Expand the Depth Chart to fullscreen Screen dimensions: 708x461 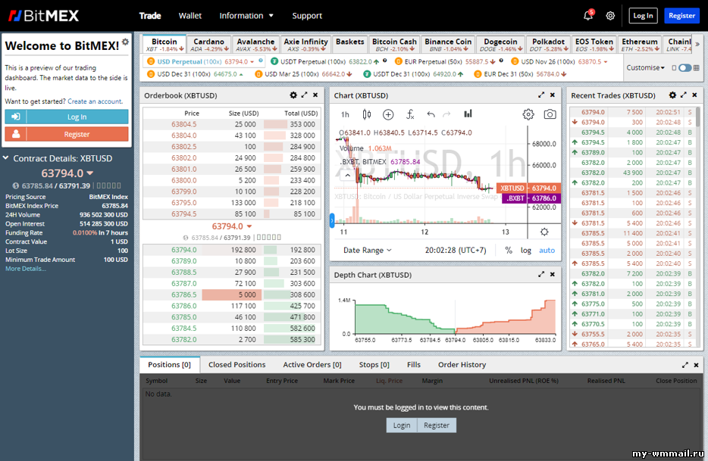pos(541,274)
